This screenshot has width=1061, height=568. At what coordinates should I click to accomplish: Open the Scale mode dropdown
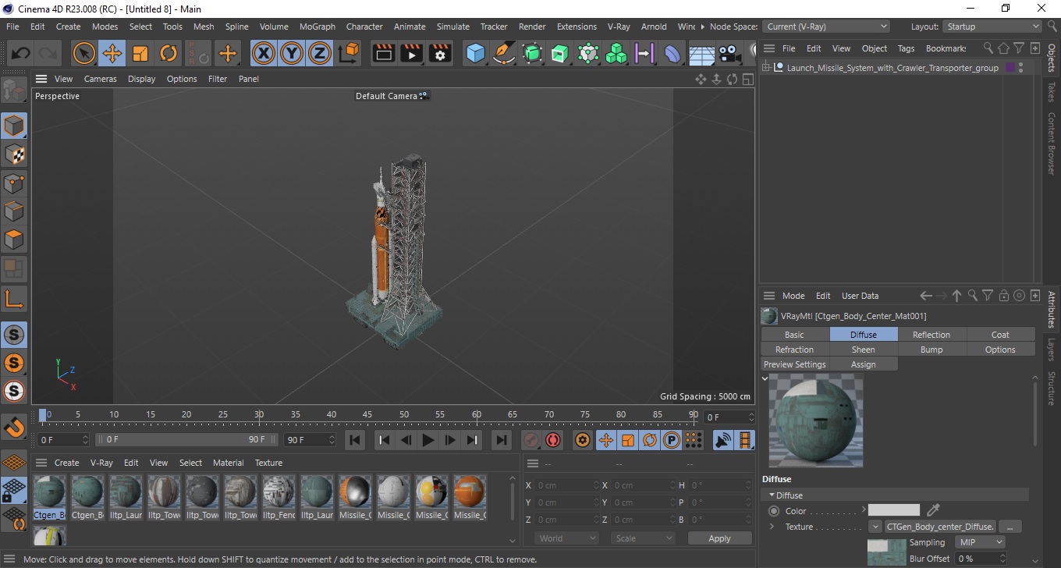(642, 538)
